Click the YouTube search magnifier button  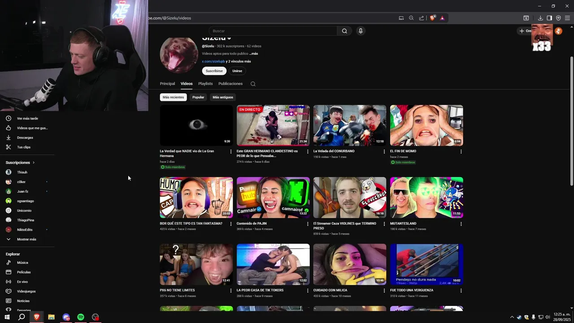344,31
